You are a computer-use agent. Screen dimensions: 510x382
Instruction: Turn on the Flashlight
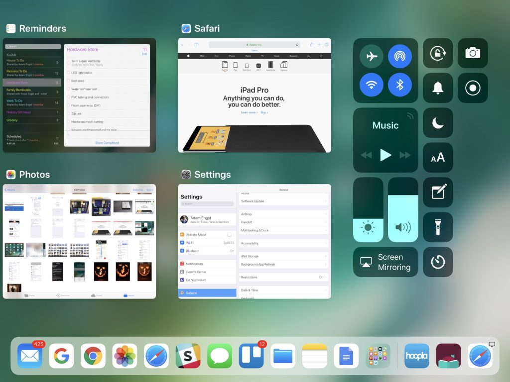[x=438, y=227]
